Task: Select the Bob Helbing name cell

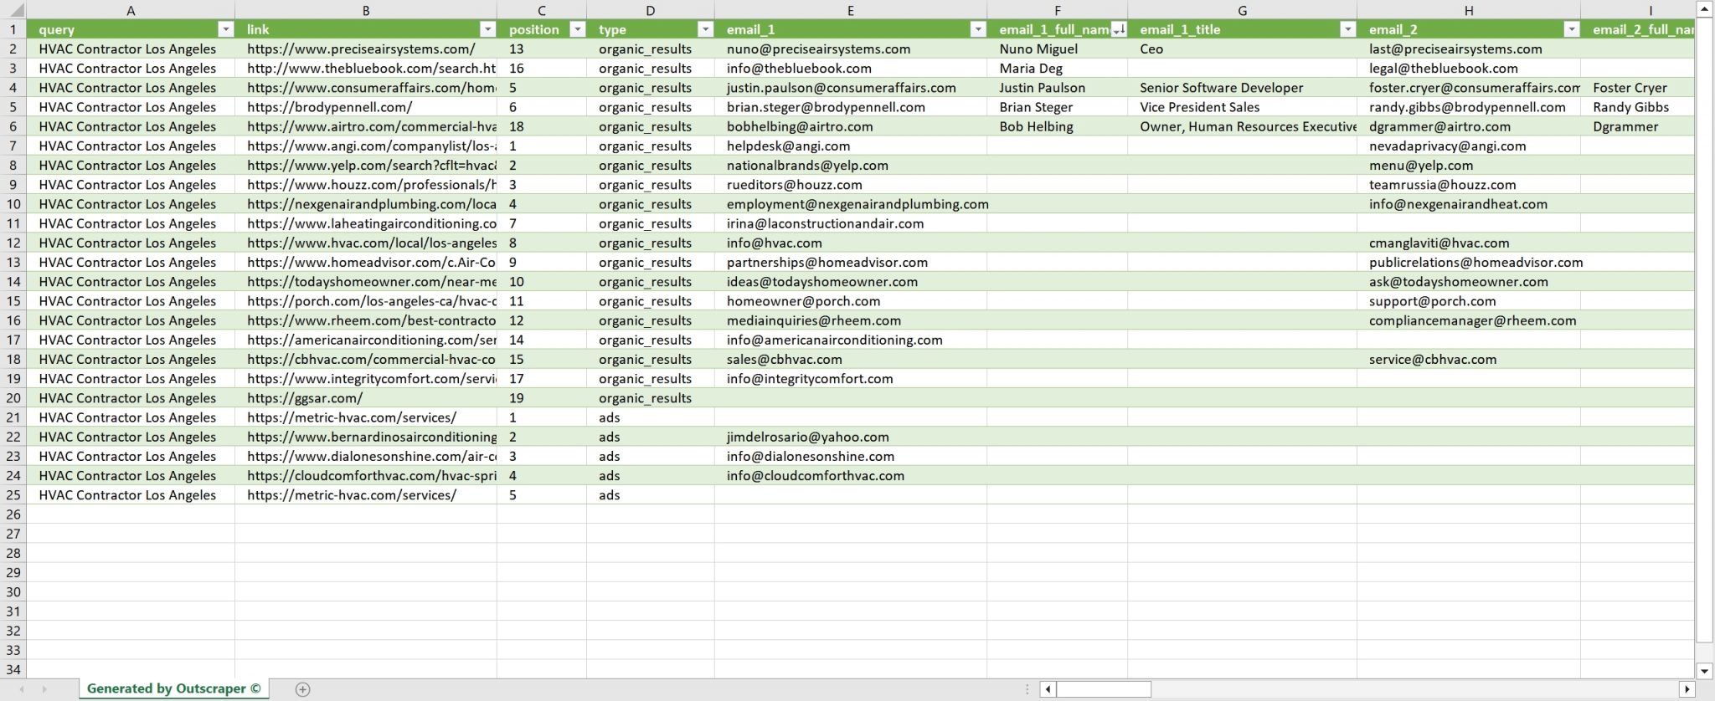Action: pos(1058,126)
